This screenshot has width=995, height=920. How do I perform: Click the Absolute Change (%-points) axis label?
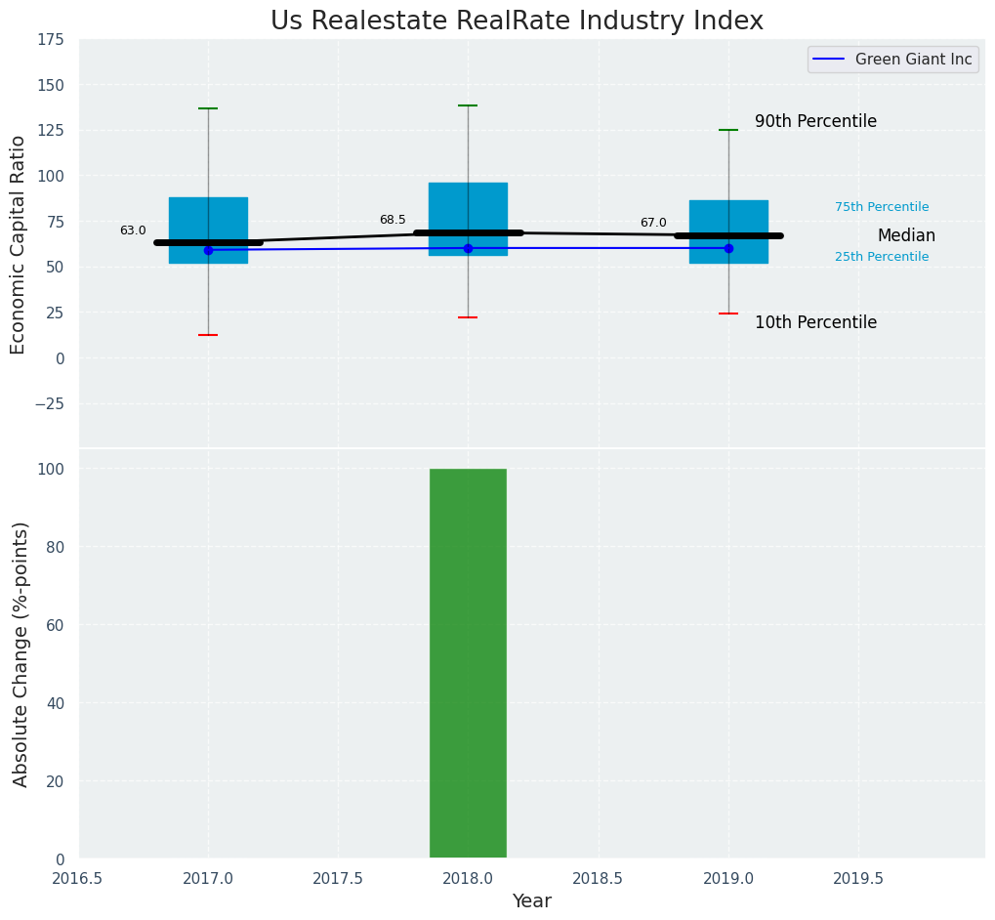[x=21, y=653]
